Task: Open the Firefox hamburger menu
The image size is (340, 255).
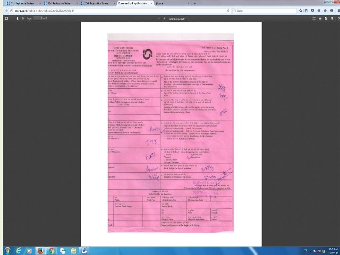Action: [x=338, y=10]
